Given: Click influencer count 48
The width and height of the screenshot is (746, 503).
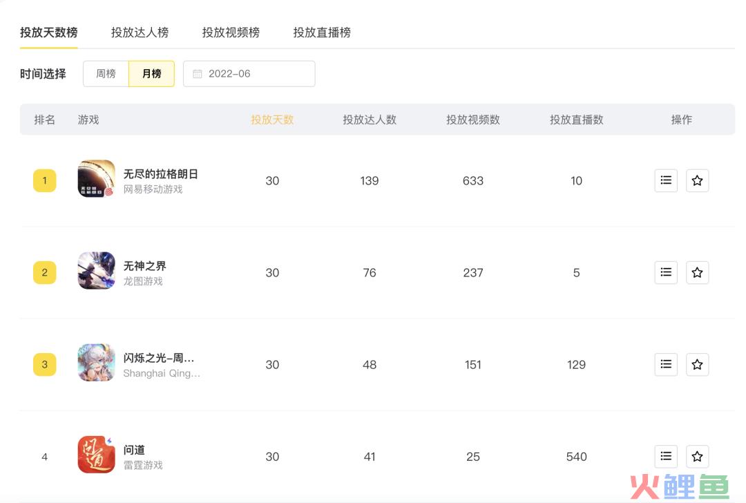Looking at the screenshot, I should 370,365.
